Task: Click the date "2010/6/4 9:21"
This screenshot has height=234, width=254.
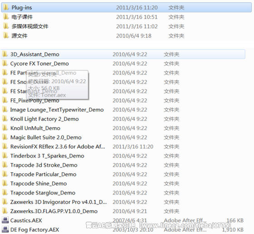Action: pos(130,211)
